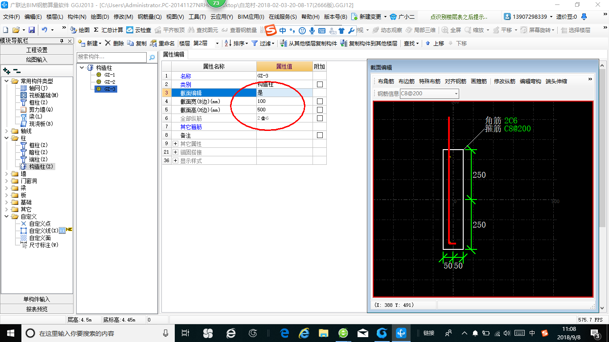Screen dimensions: 609x342
Task: Click the 排序 sort button
Action: click(236, 43)
